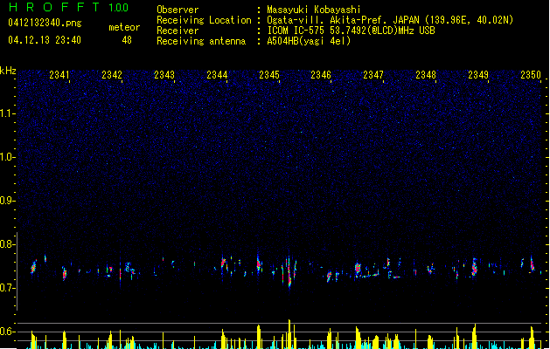Click the ICOM IC-575 receiver details
Screen dimensions: 550x349
(x=352, y=31)
